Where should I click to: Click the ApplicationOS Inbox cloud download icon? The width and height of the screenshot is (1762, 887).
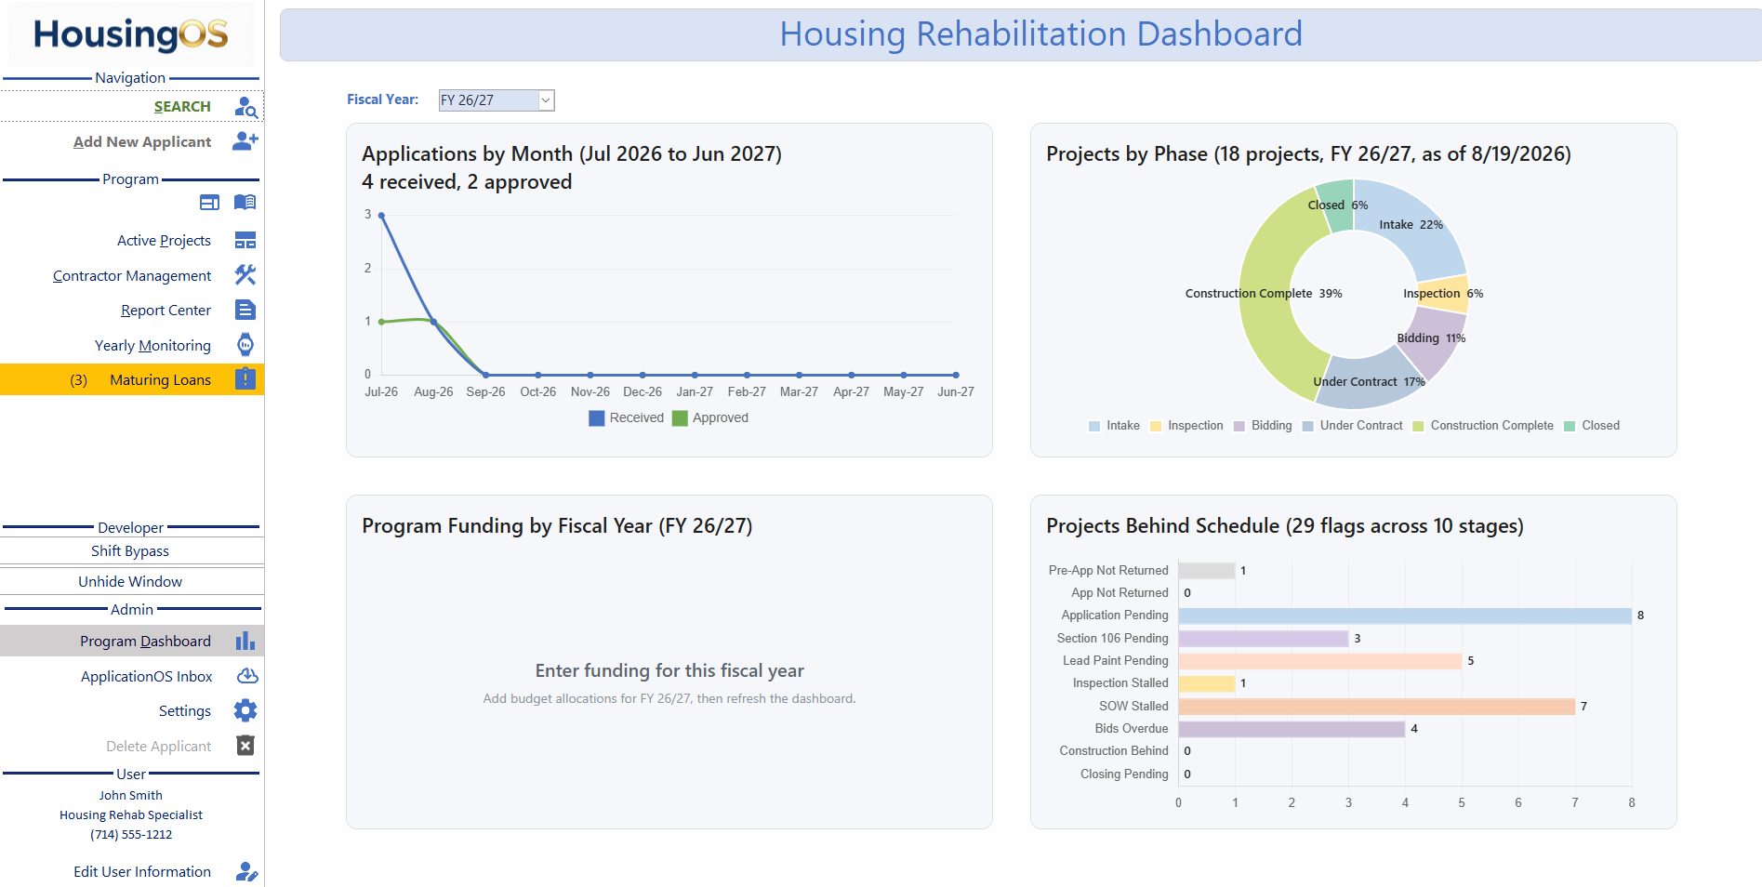coord(247,676)
